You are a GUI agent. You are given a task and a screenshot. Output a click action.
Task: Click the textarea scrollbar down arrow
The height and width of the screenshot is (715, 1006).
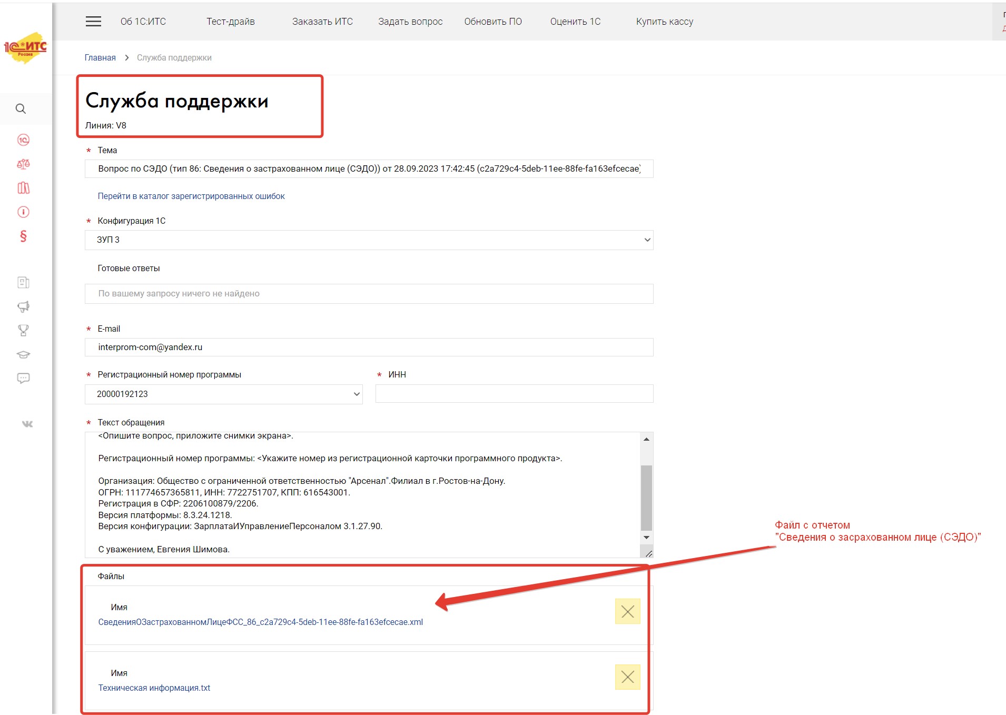tap(646, 538)
